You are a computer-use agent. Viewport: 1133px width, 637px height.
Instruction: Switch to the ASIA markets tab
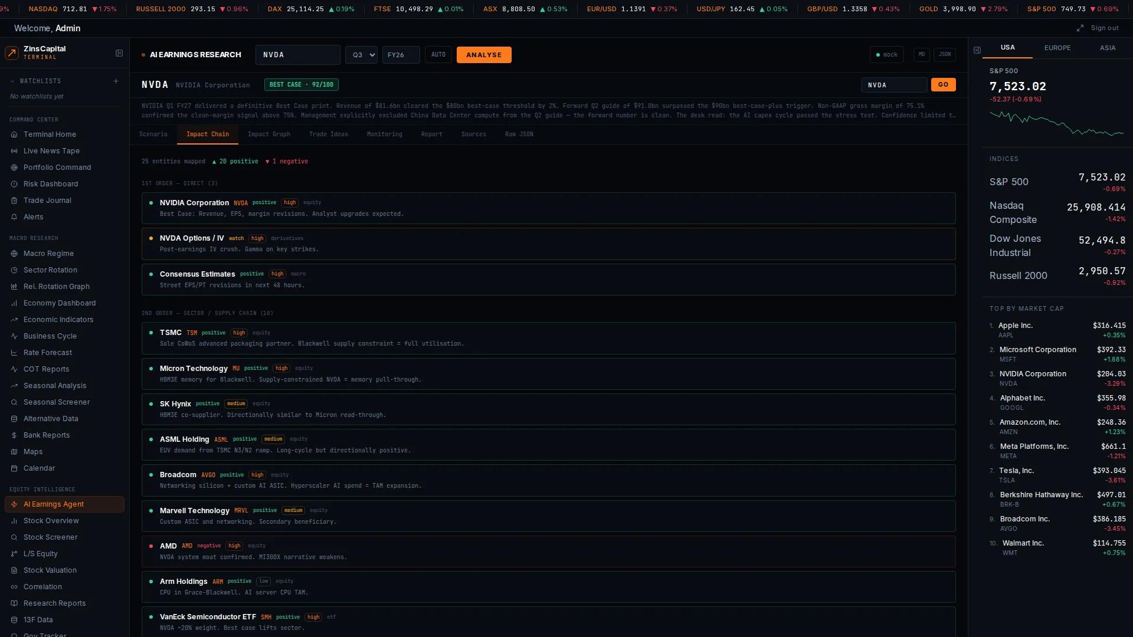click(x=1108, y=48)
